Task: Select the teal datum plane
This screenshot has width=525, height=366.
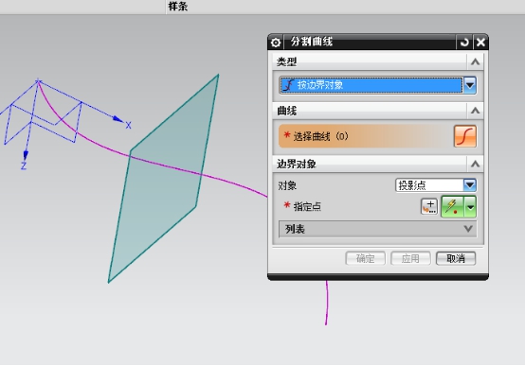Action: (x=157, y=207)
